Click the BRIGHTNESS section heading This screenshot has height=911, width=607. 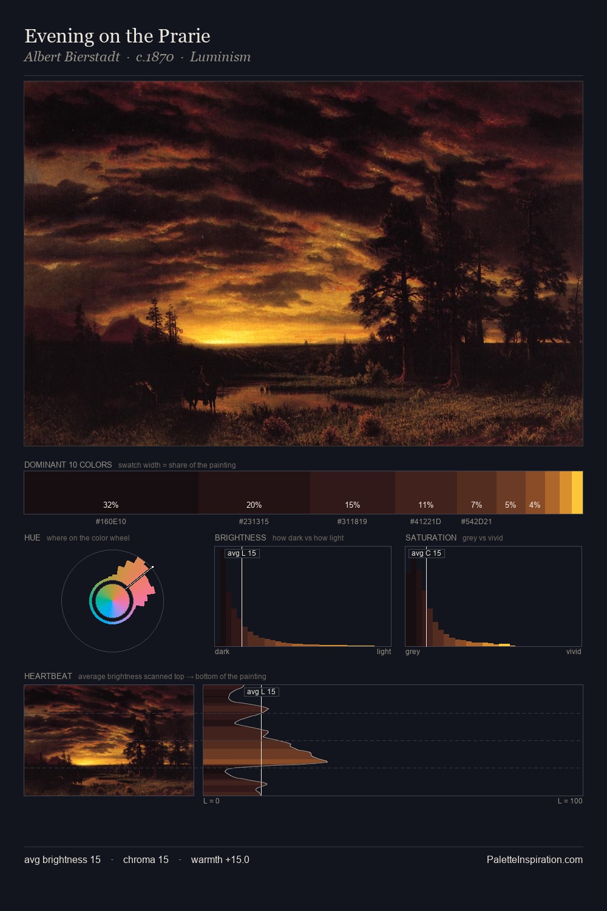coord(240,537)
